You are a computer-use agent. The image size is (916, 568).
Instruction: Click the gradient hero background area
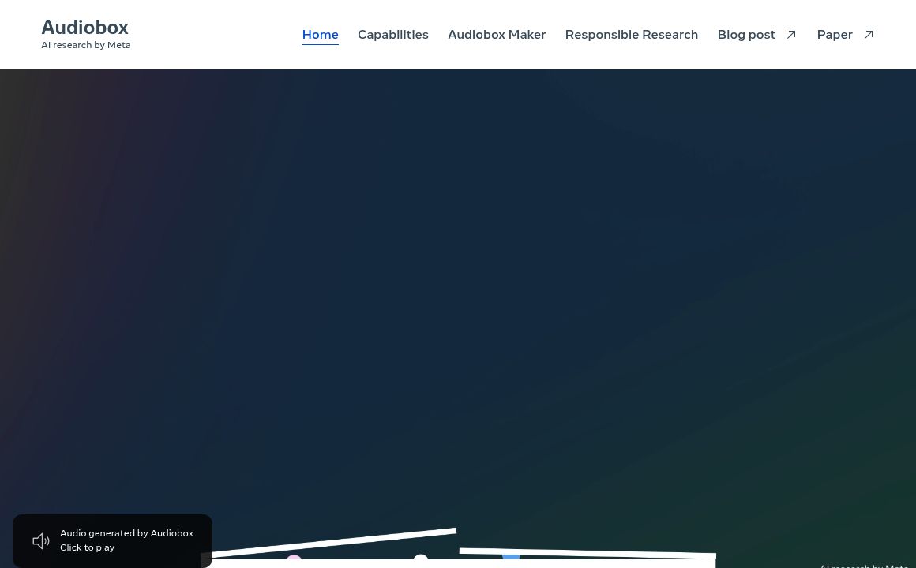[458, 300]
